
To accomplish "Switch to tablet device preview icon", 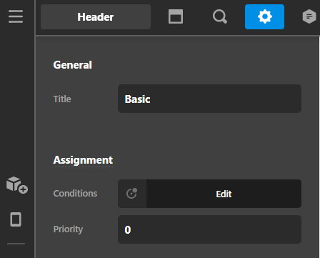I will [x=16, y=219].
